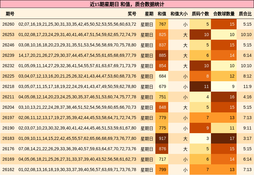Click the ratio 8:12 cell
The width and height of the screenshot is (254, 175).
tap(245, 76)
